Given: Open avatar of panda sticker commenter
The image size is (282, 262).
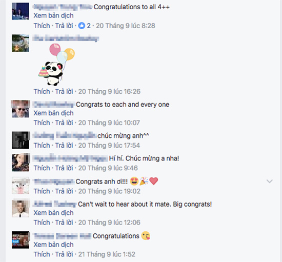Looking at the screenshot, I should coord(21,43).
